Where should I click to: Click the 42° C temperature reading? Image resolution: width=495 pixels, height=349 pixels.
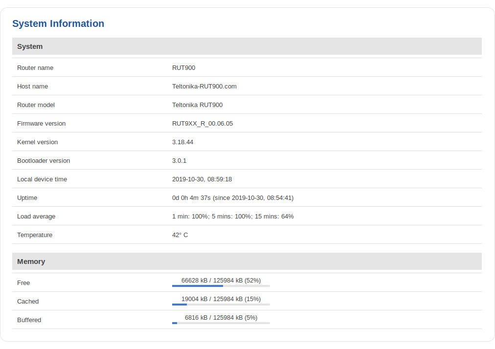180,235
